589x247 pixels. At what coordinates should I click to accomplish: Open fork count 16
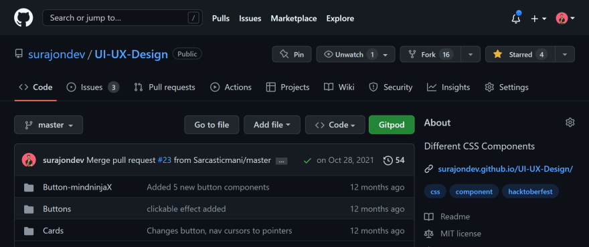click(446, 54)
